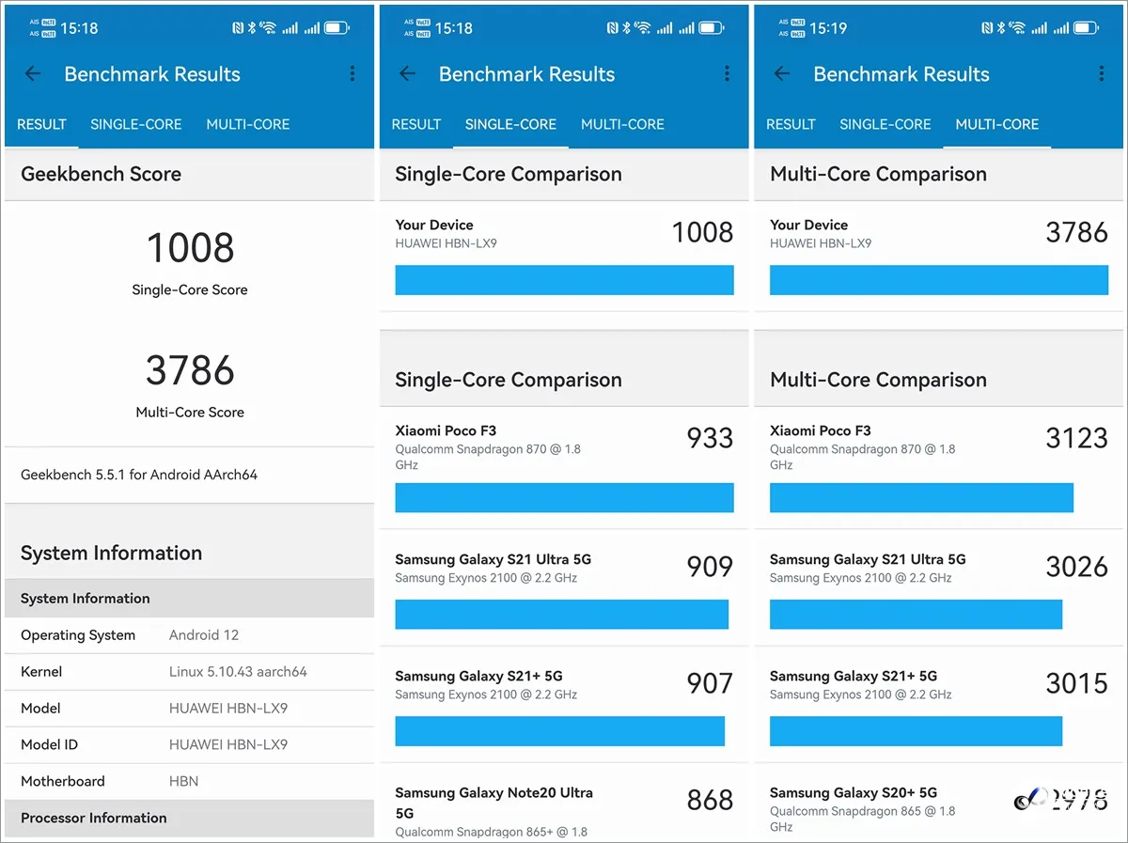Image resolution: width=1128 pixels, height=843 pixels.
Task: Tap back arrow on Single-Core Comparison screen
Action: pos(407,74)
